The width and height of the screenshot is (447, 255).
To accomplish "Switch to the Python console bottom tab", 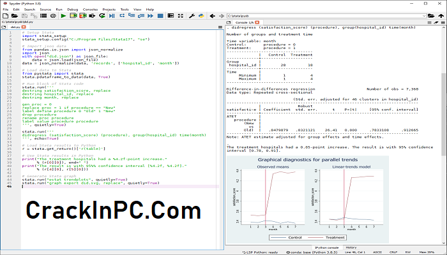I will [327, 247].
